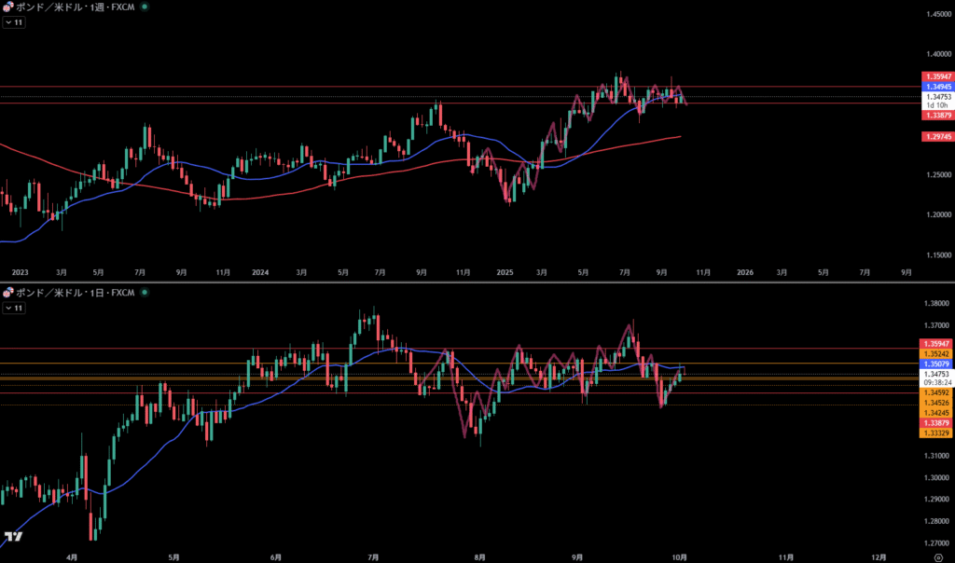Click the current price 1.34753 label on weekly chart

(x=937, y=96)
